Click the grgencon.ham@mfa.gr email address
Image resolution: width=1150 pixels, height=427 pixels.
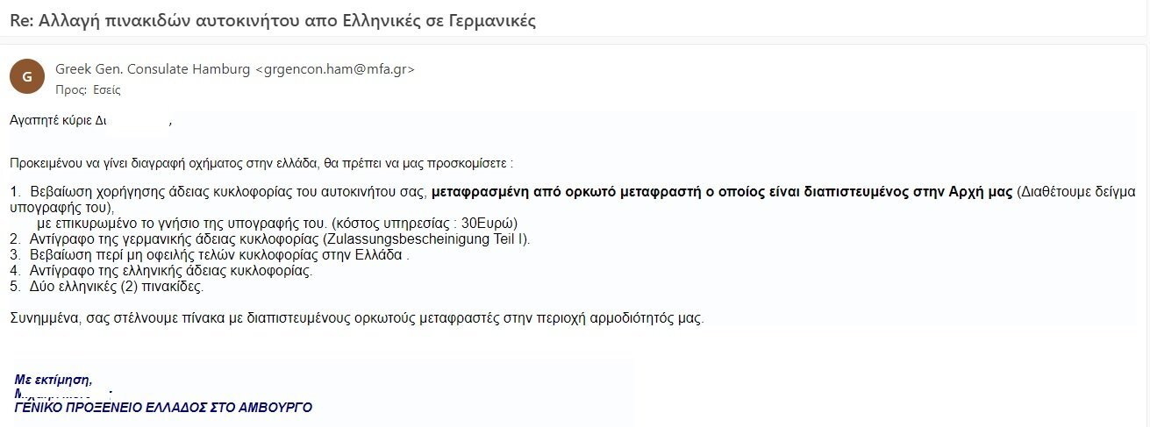point(334,69)
